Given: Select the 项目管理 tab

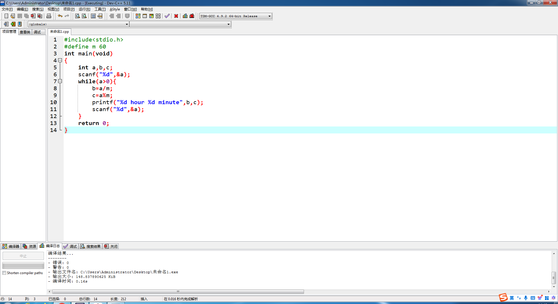Looking at the screenshot, I should click(9, 32).
